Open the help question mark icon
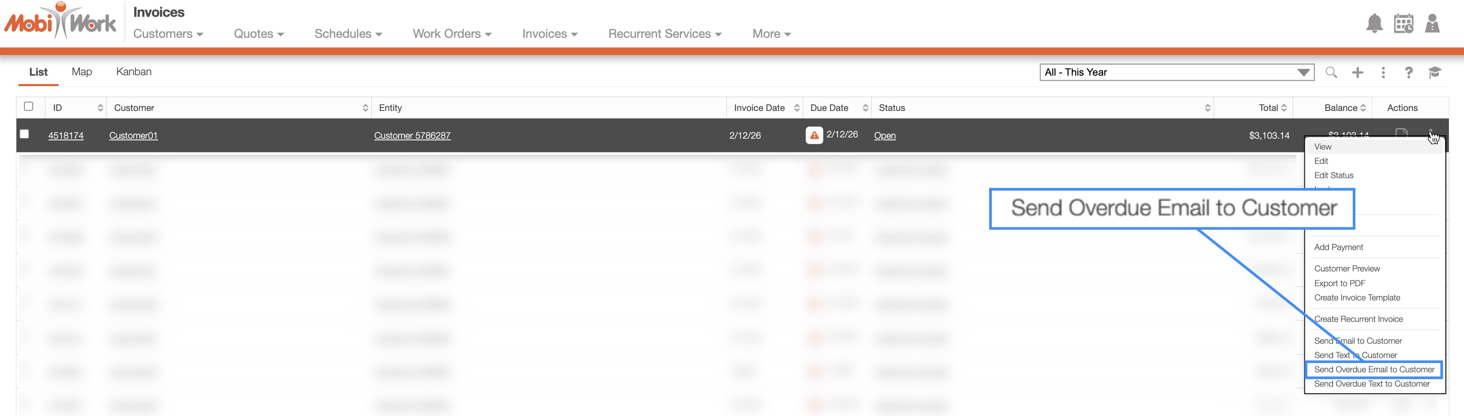The width and height of the screenshot is (1464, 416). pyautogui.click(x=1408, y=73)
